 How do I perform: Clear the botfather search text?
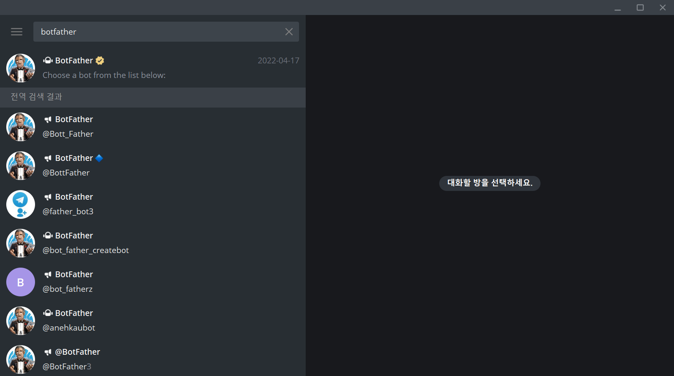click(x=289, y=32)
